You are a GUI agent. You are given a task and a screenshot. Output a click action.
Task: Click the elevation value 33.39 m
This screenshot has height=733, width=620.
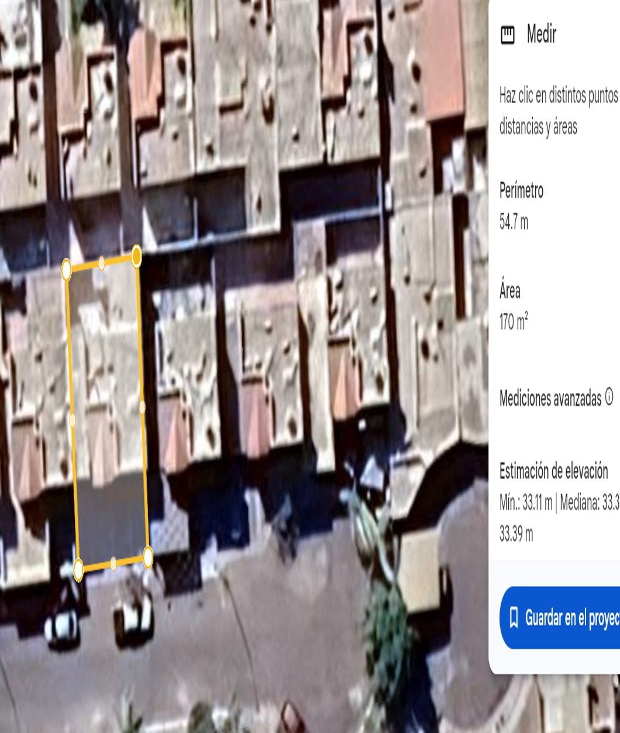point(516,534)
